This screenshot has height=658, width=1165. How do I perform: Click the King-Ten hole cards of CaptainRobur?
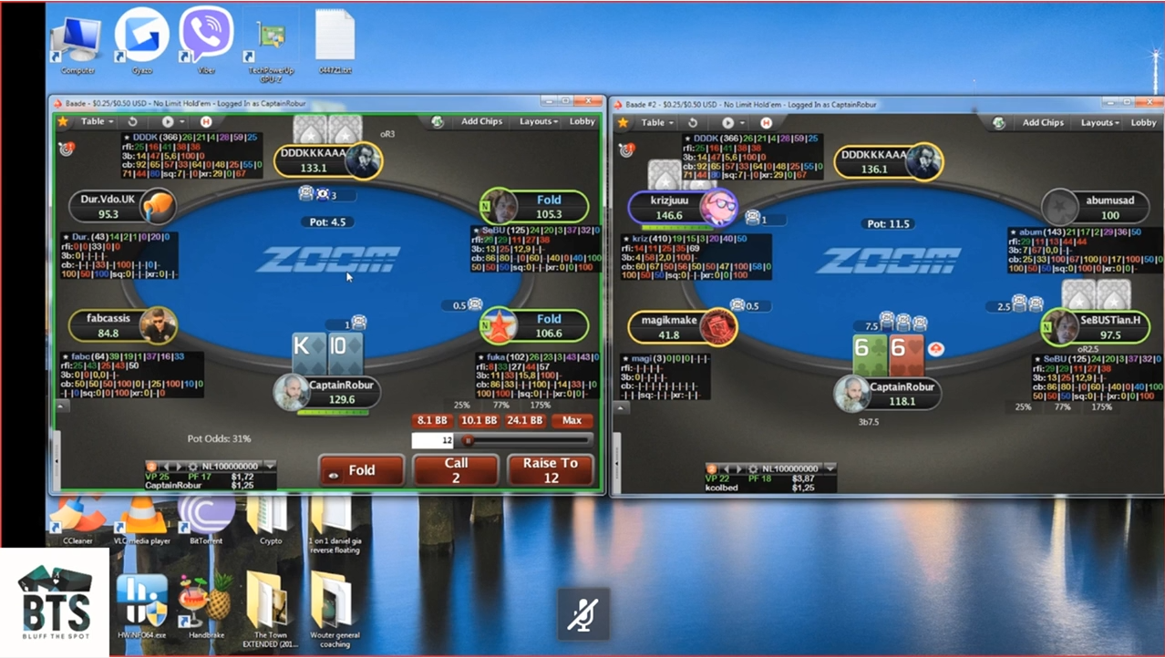(328, 354)
